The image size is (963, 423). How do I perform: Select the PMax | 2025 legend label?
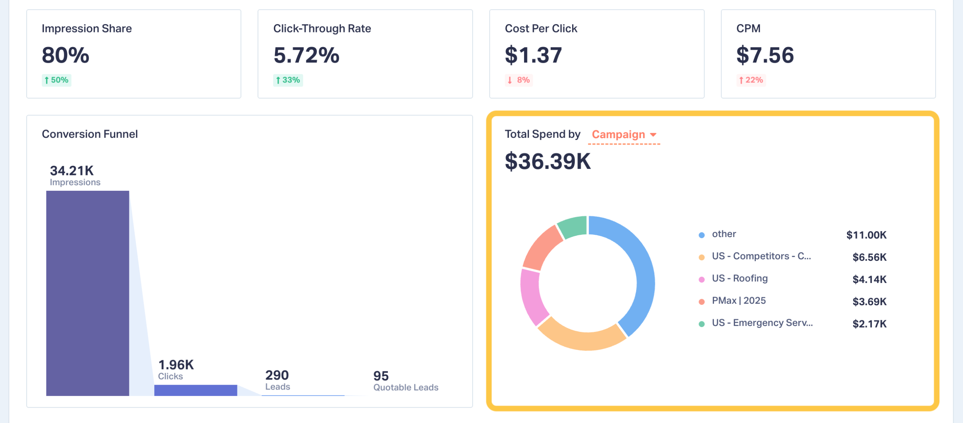738,301
